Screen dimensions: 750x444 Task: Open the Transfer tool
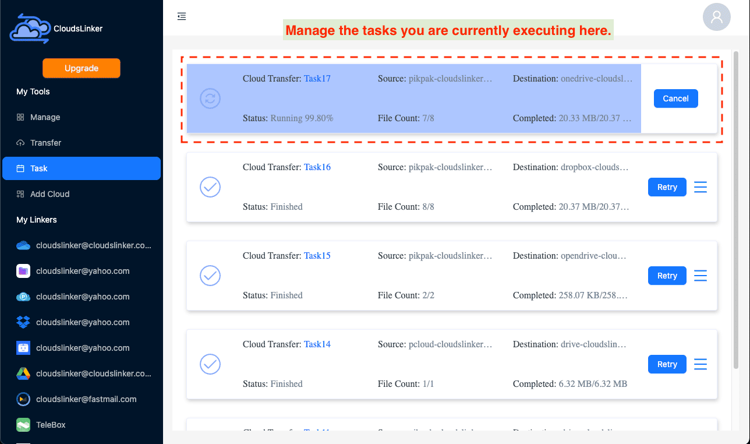point(82,143)
